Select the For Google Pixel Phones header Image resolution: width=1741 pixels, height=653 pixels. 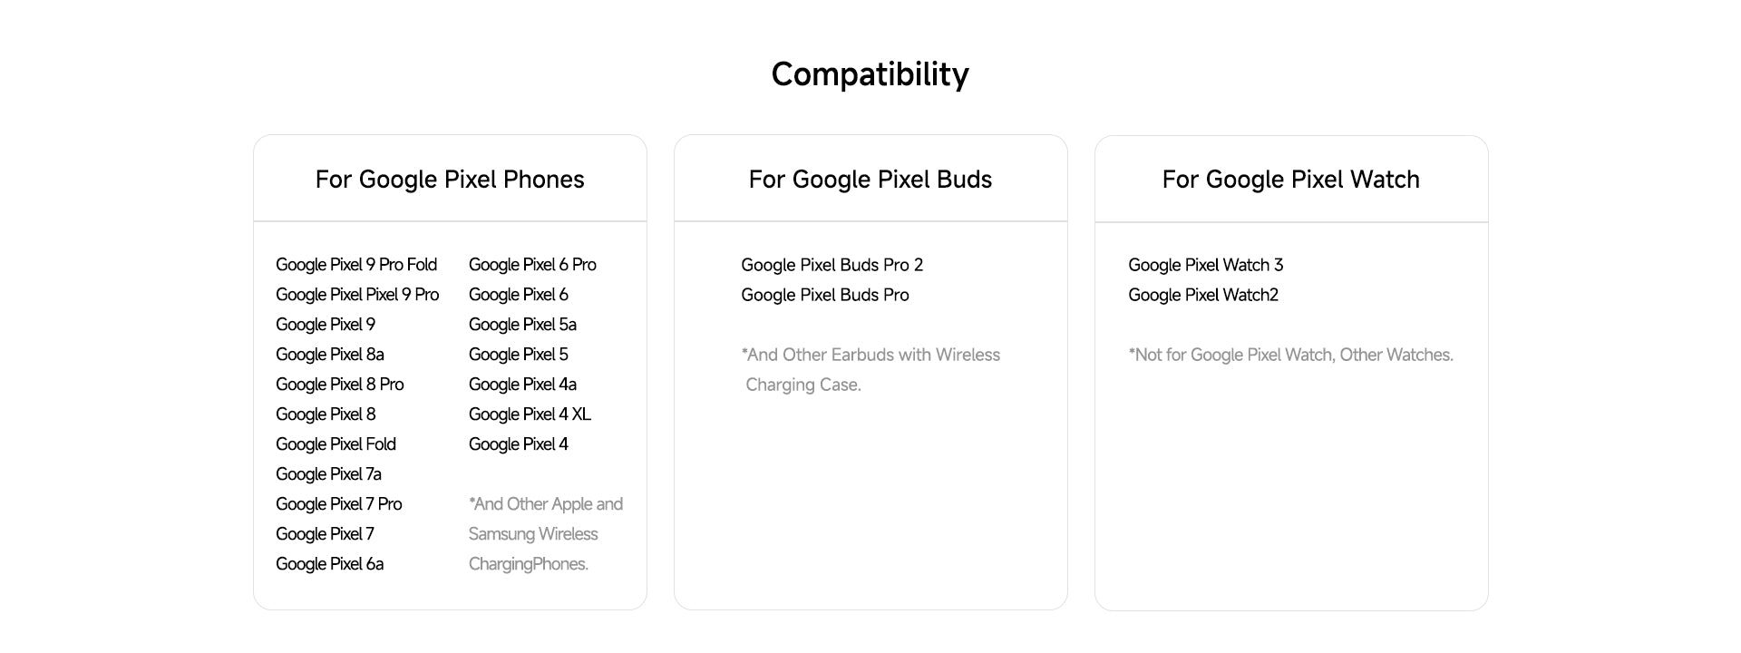[450, 180]
